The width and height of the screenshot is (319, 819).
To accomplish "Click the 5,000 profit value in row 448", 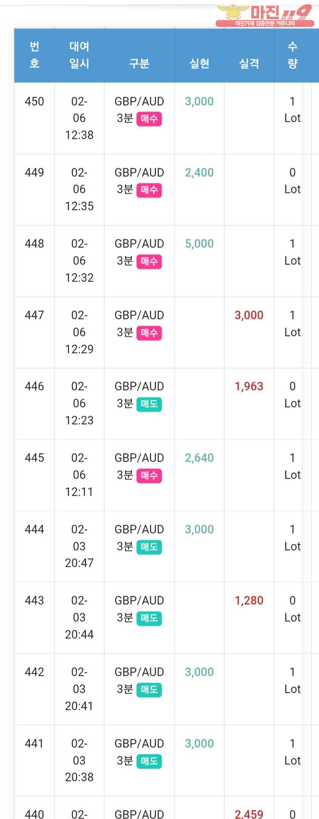I will (199, 244).
